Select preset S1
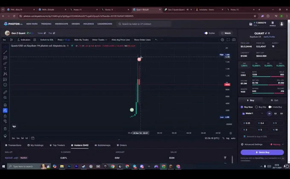The image size is (290, 179). point(270,114)
